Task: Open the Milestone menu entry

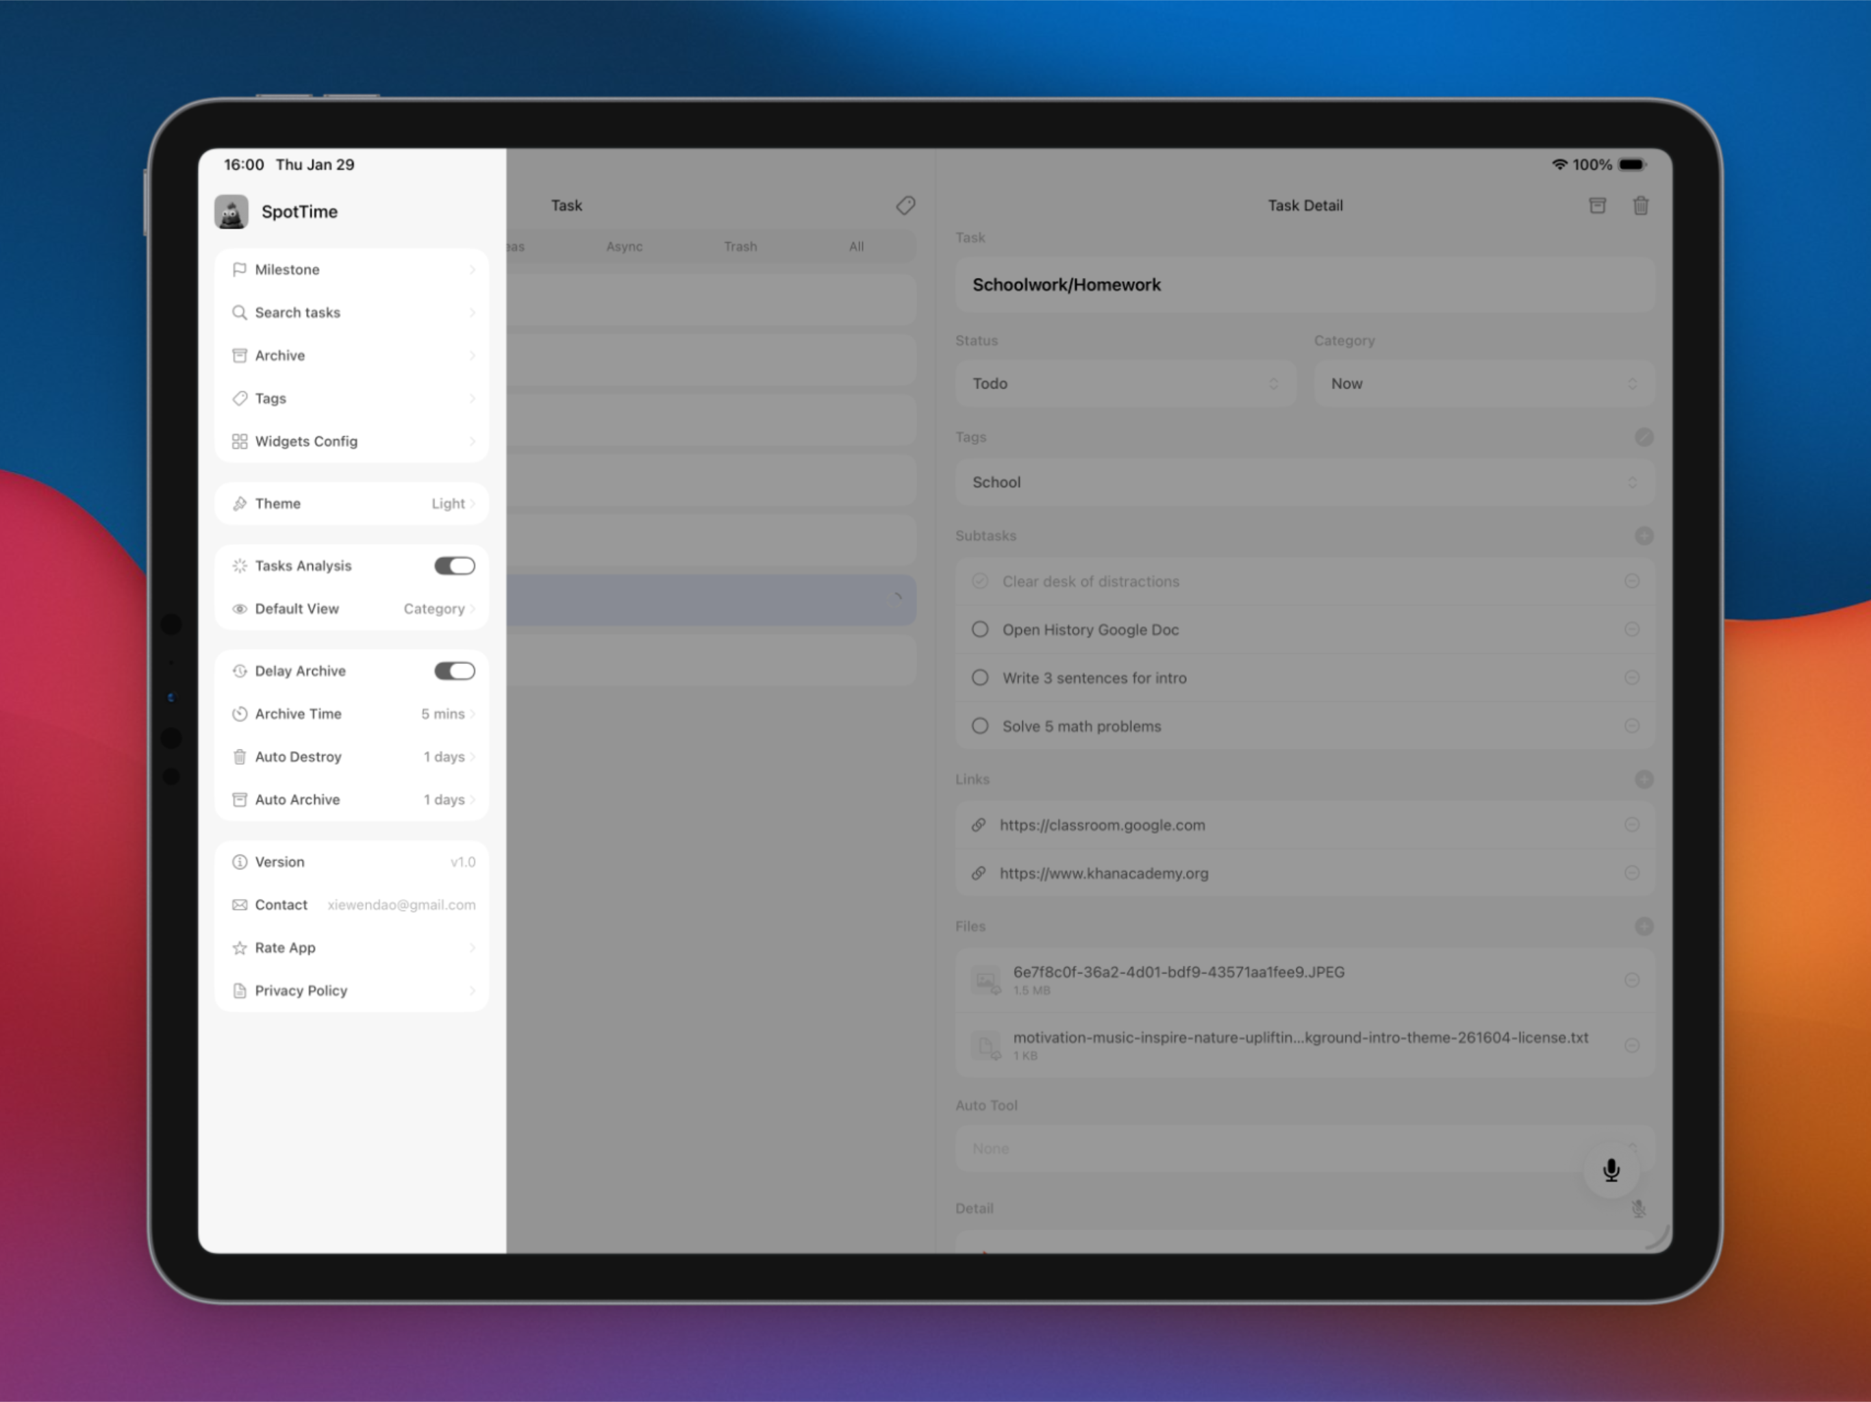Action: (x=352, y=270)
